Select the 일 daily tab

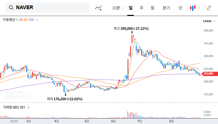pos(131,8)
